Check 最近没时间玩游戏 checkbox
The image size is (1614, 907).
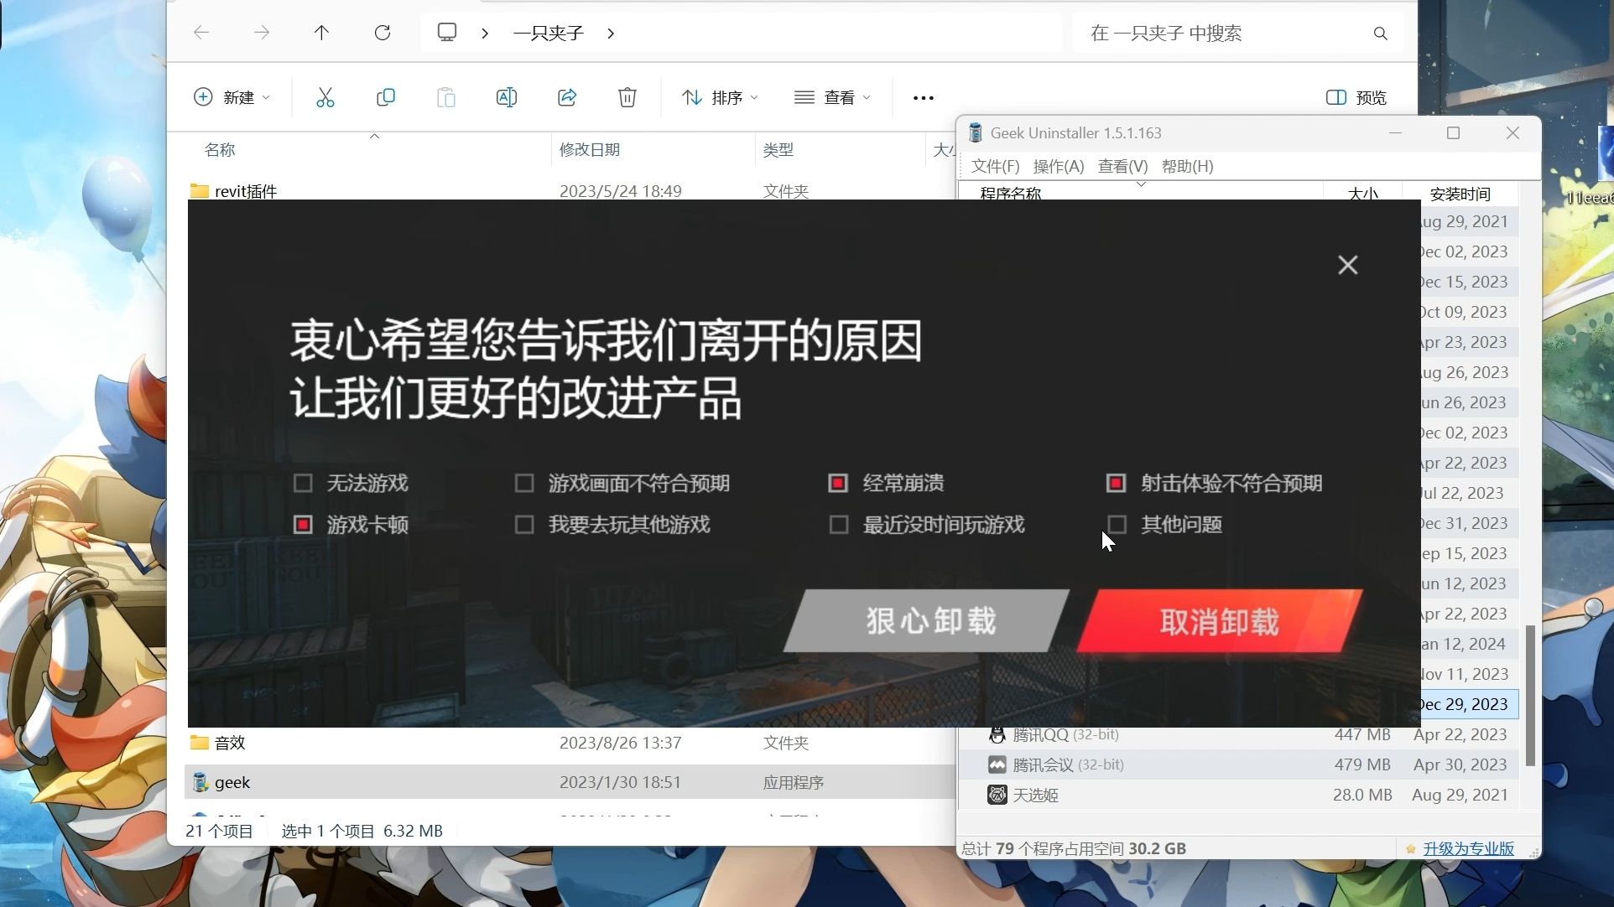click(838, 525)
